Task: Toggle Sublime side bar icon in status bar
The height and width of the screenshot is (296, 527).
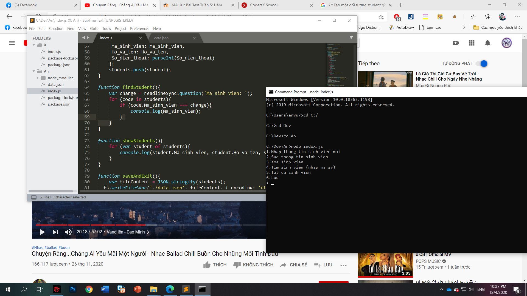Action: [x=34, y=197]
